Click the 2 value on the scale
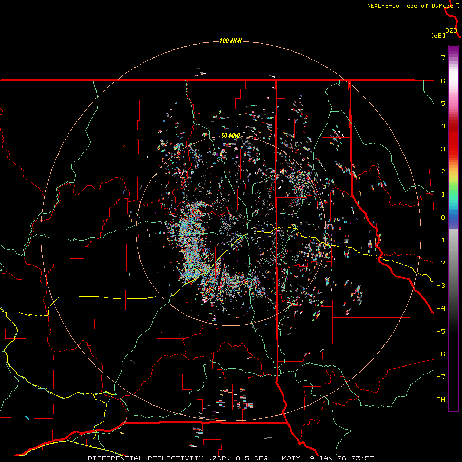The image size is (462, 462). pyautogui.click(x=443, y=172)
